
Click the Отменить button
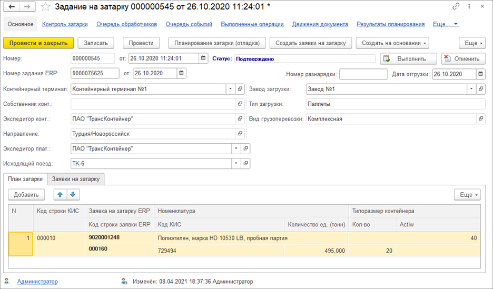[464, 59]
